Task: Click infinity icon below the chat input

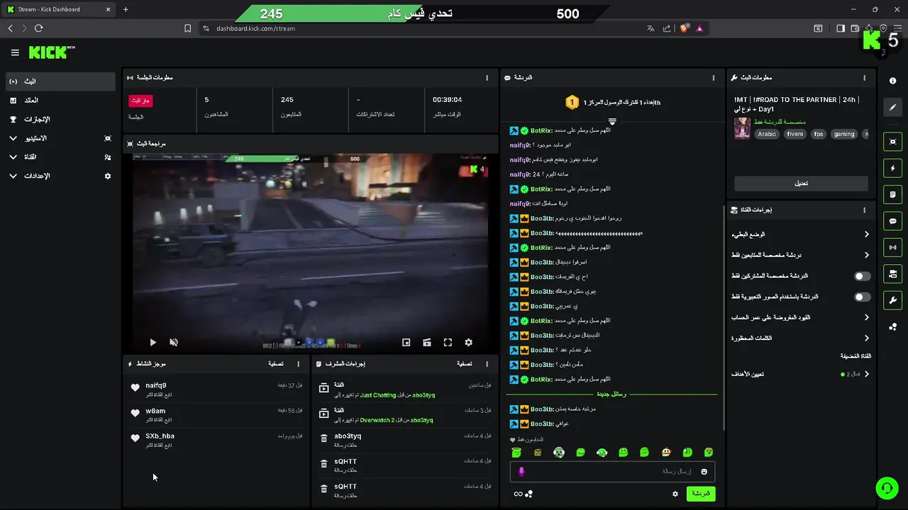Action: (x=518, y=494)
